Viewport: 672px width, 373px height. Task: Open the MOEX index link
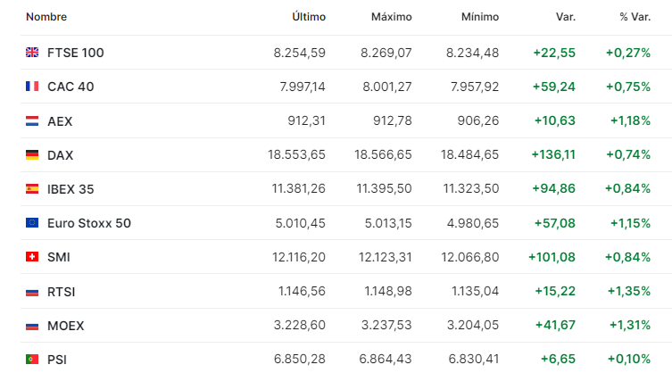click(x=66, y=326)
